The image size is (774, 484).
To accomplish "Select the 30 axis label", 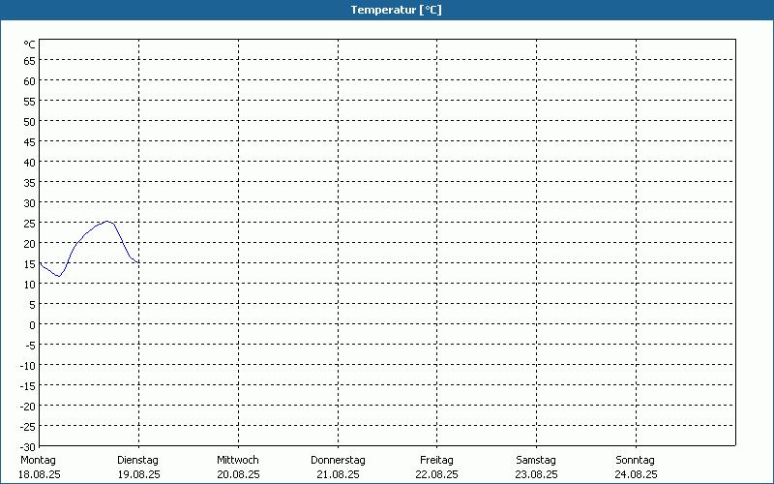I will (30, 203).
